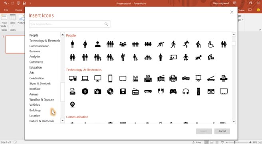Close the Insert Icons dialog
This screenshot has width=262, height=144.
(232, 12)
